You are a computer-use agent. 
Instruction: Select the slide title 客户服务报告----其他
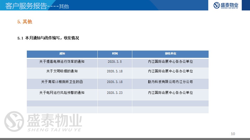(x=37, y=6)
